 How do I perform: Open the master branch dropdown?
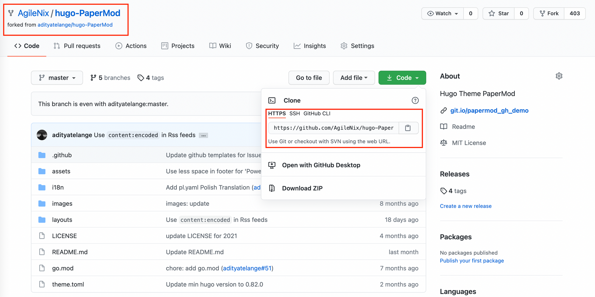(x=57, y=78)
